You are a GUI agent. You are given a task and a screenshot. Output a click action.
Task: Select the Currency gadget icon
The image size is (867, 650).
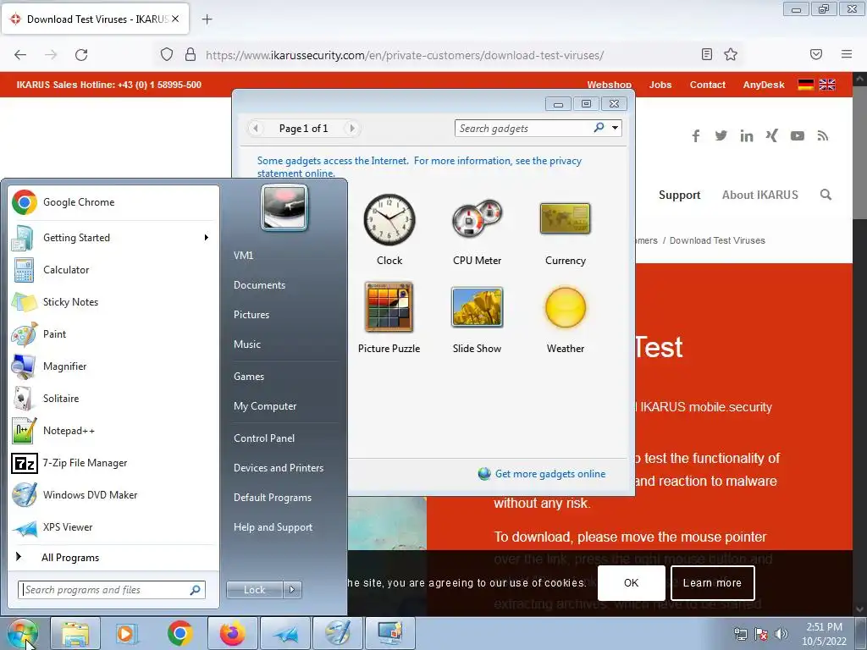[565, 219]
